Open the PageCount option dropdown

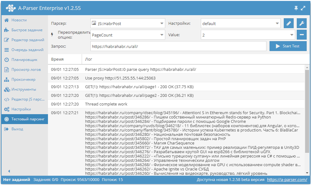(128, 35)
